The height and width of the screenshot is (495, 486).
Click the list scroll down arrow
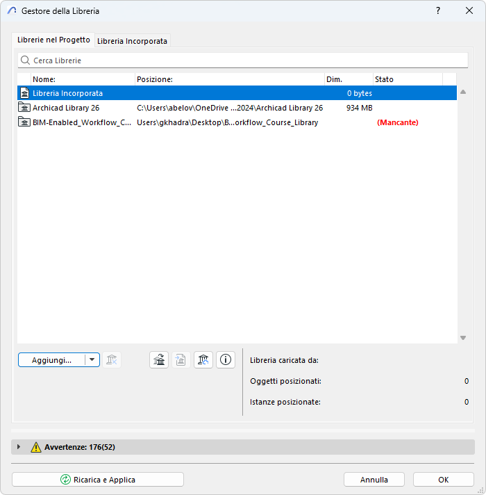point(463,338)
